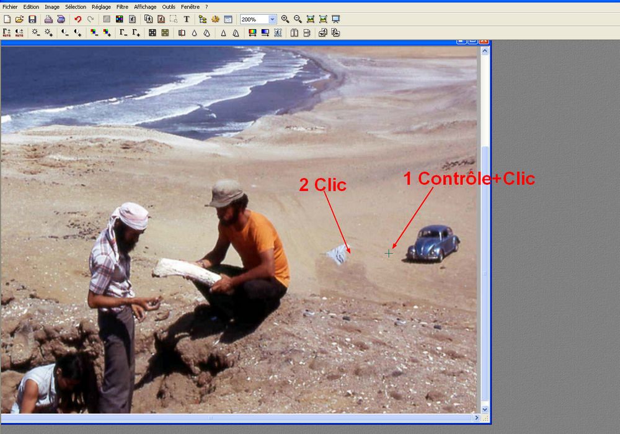Click the Full screen monitor icon
Viewport: 620px width, 434px height.
pos(335,19)
